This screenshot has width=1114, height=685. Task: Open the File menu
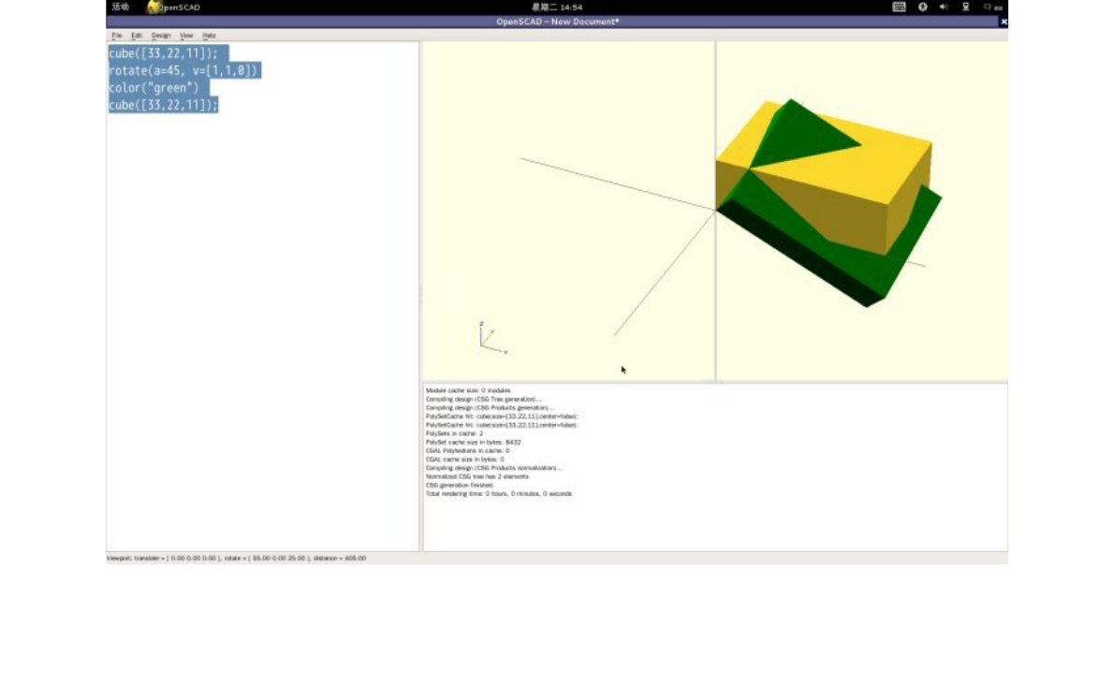[116, 36]
